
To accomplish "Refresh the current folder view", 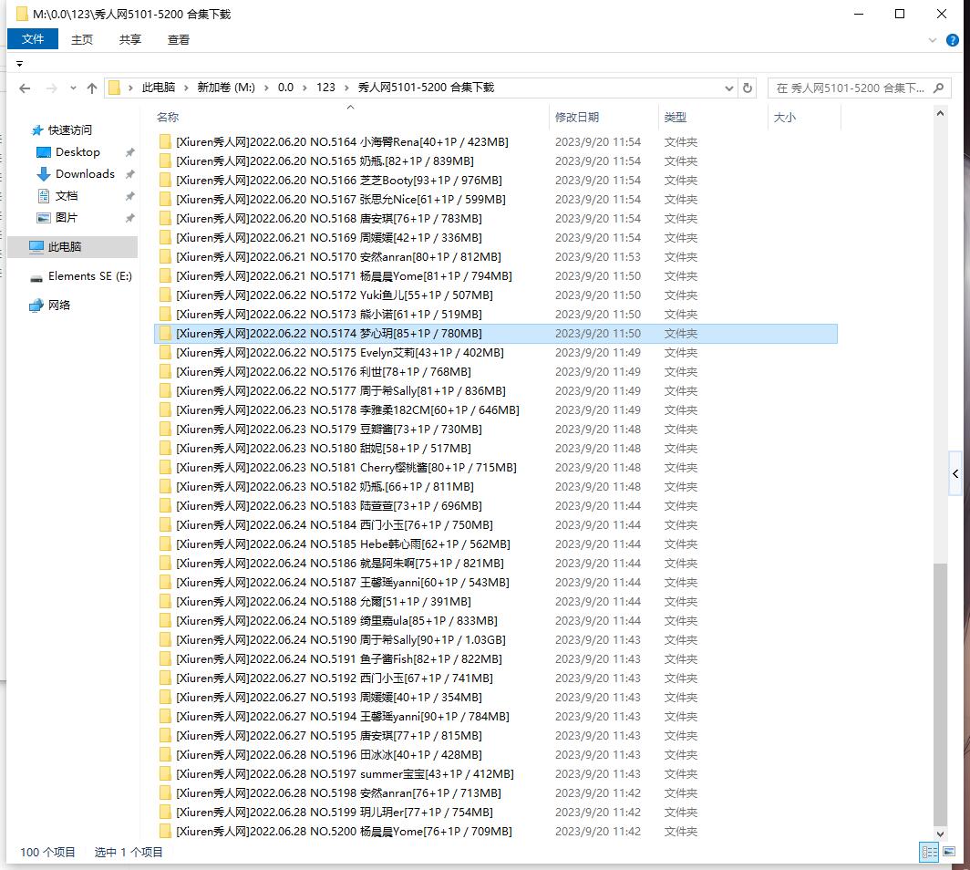I will point(748,88).
